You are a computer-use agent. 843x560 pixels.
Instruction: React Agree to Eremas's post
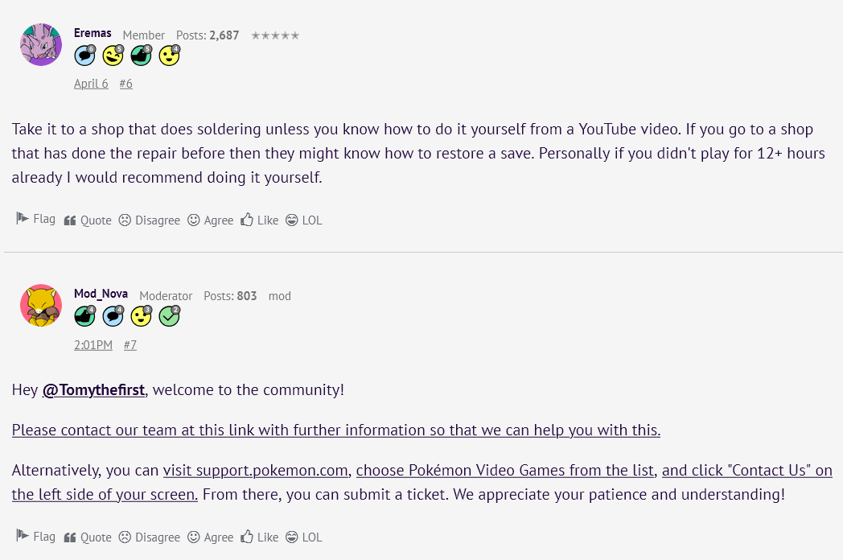[x=210, y=220]
